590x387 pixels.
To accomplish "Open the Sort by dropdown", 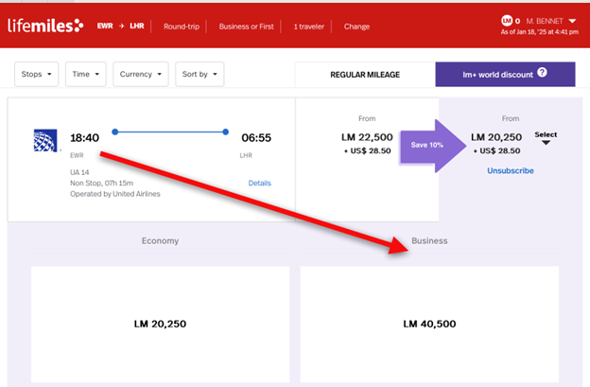I will [x=200, y=74].
